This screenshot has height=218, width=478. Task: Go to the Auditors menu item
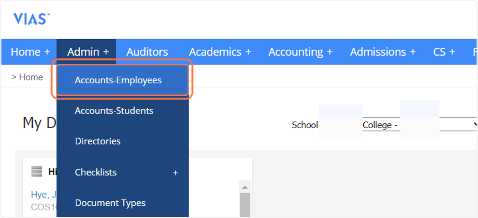pyautogui.click(x=147, y=52)
